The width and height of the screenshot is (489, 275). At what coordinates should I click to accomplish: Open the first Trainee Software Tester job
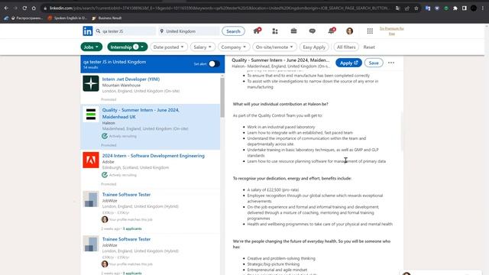(126, 194)
